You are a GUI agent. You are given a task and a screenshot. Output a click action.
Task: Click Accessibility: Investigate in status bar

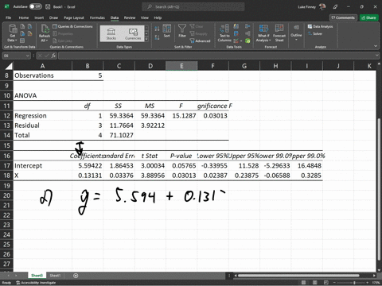tap(36, 283)
